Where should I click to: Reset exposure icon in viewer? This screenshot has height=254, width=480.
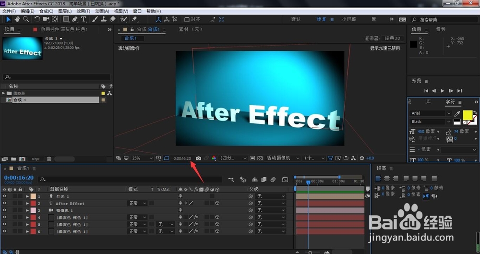(x=362, y=158)
